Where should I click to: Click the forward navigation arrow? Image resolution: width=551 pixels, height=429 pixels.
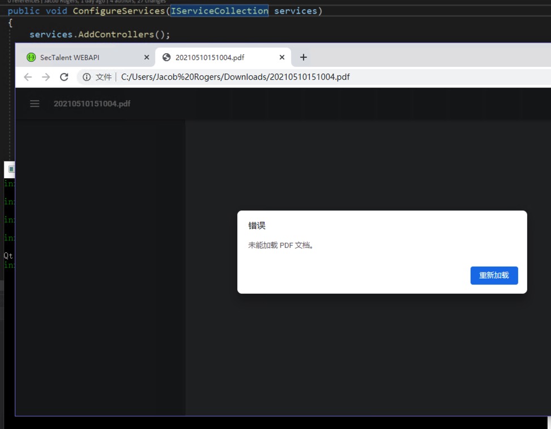click(x=45, y=76)
